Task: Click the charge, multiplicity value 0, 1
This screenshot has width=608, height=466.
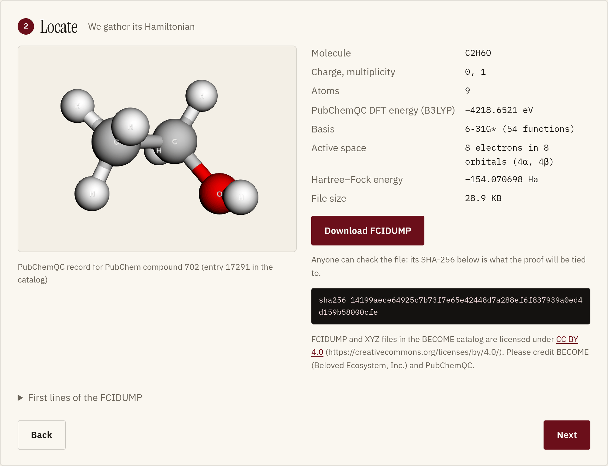Action: (x=475, y=72)
